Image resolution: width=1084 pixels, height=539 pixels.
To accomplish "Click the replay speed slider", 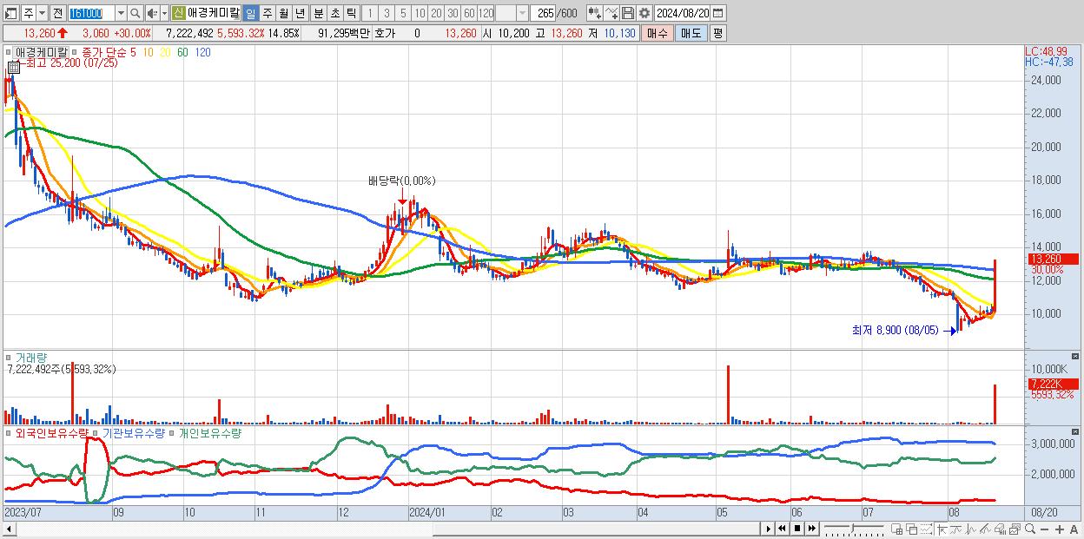I will (x=854, y=529).
